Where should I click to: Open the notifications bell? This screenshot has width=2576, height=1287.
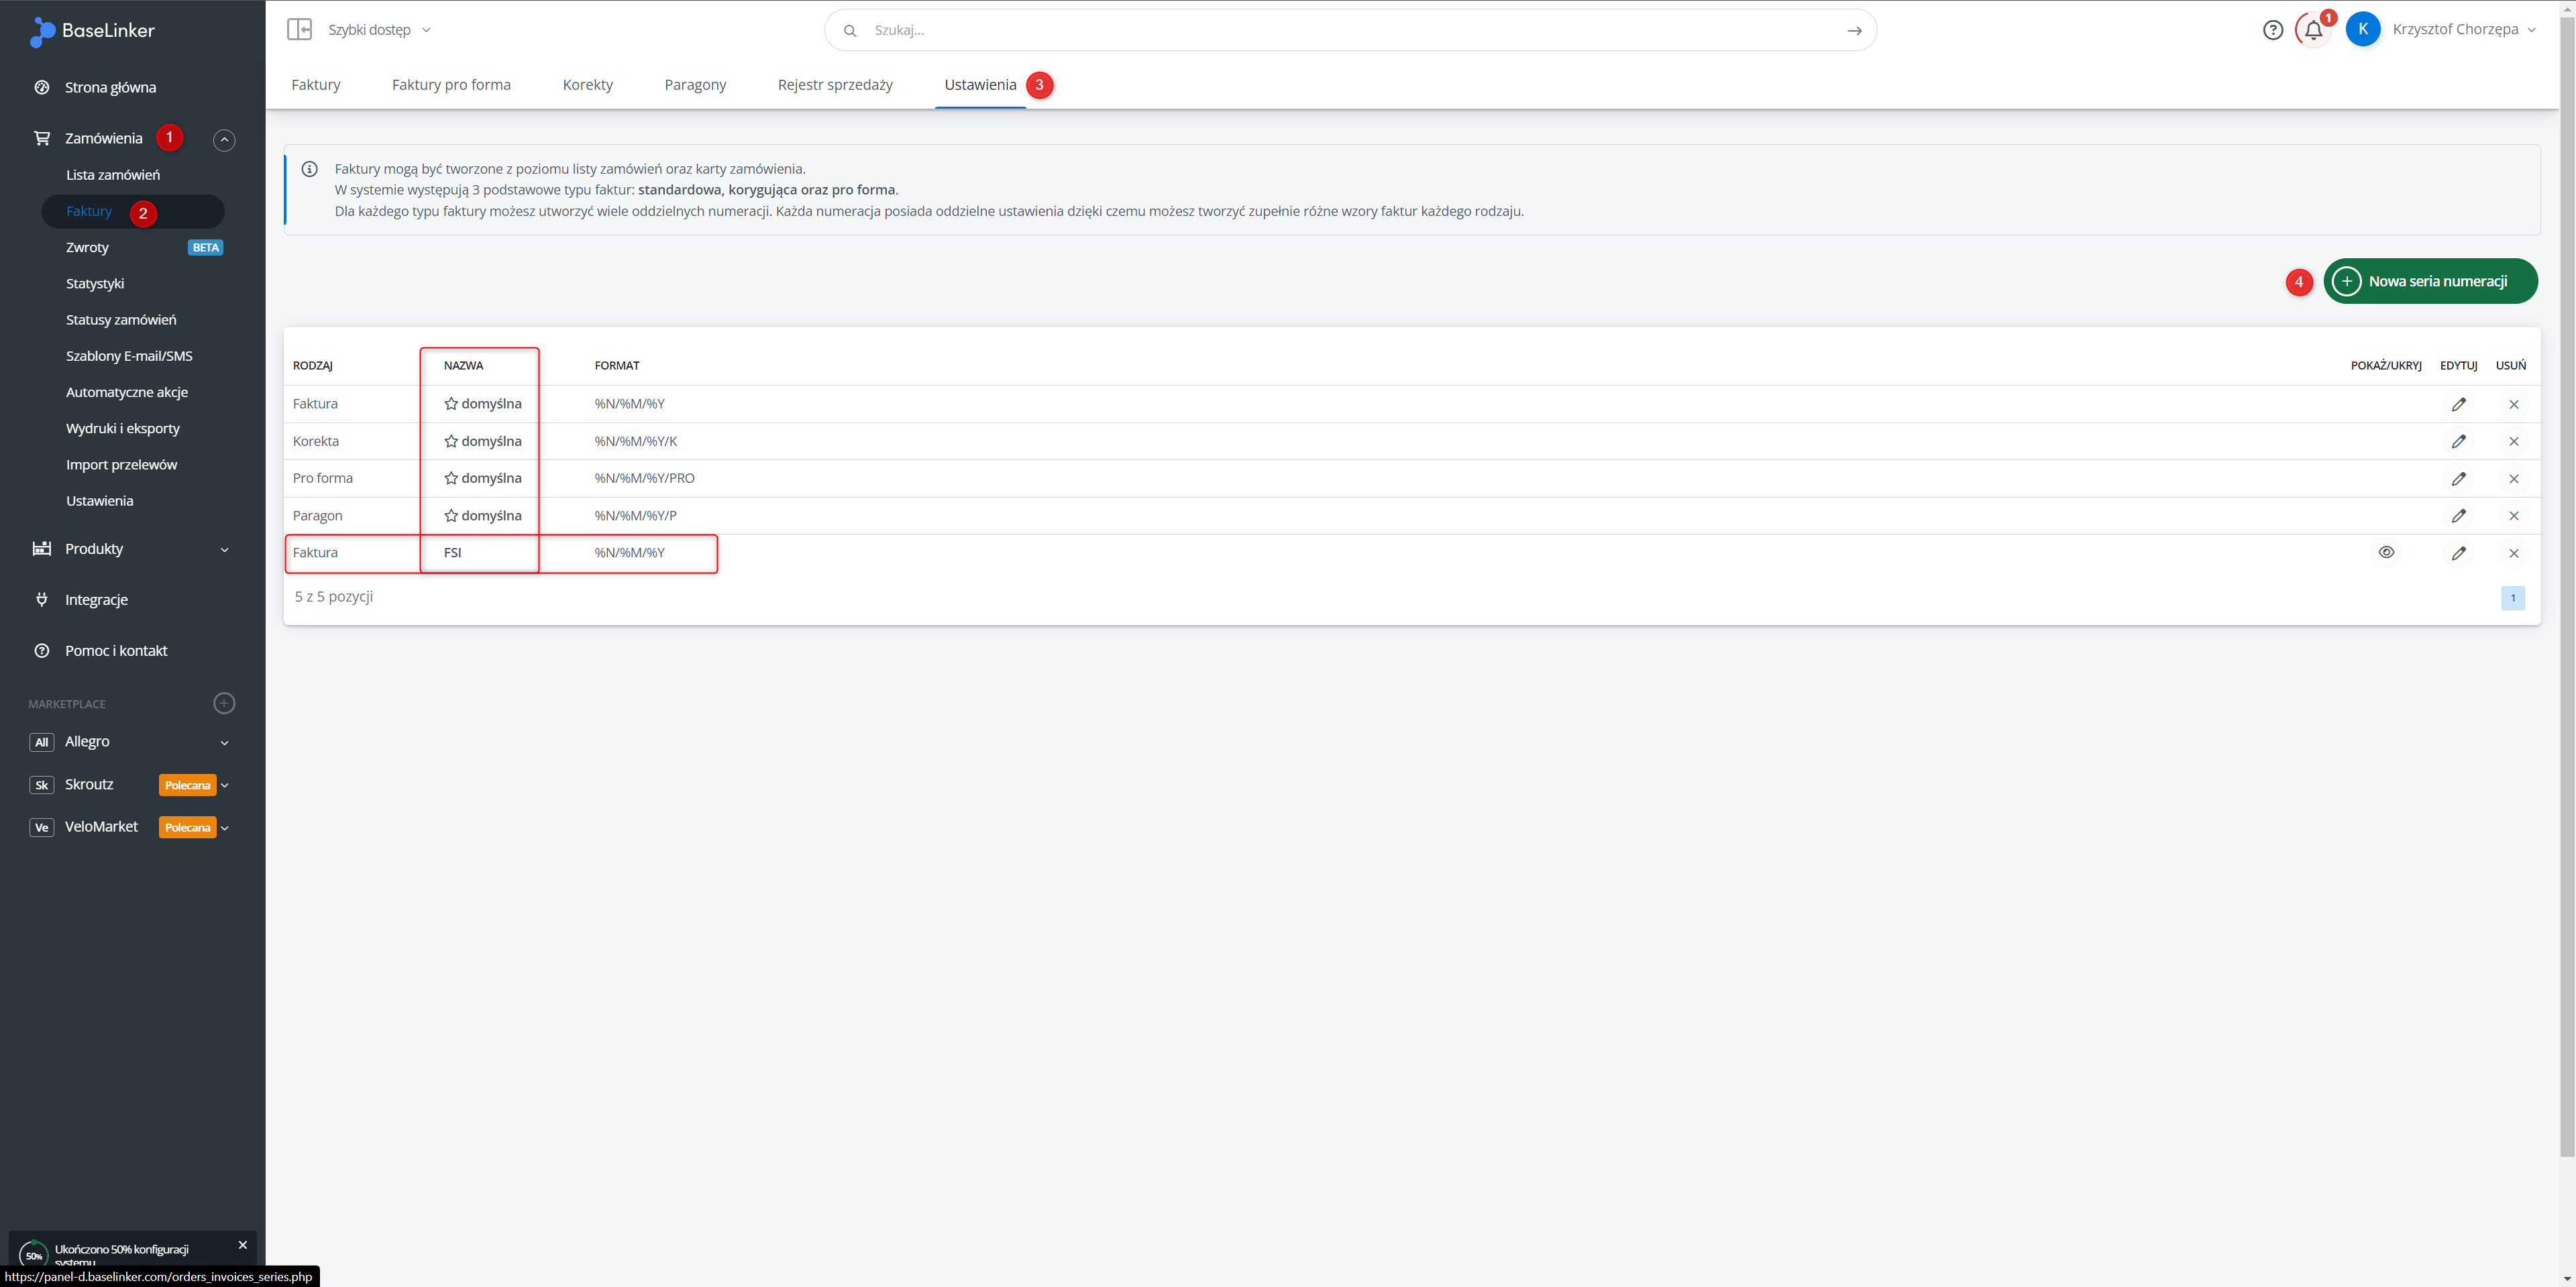2313,30
